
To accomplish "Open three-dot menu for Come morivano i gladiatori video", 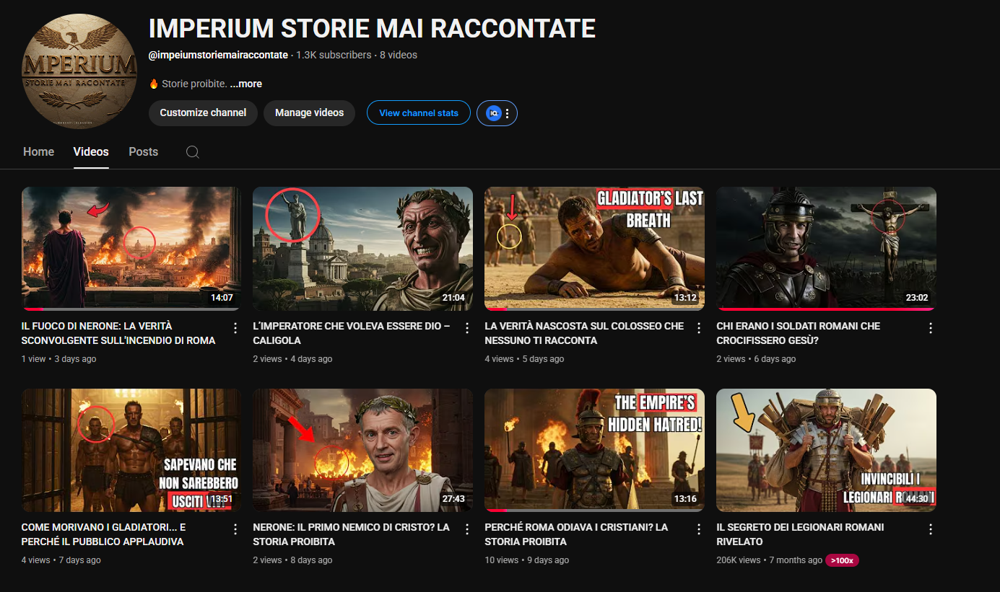I will point(235,529).
